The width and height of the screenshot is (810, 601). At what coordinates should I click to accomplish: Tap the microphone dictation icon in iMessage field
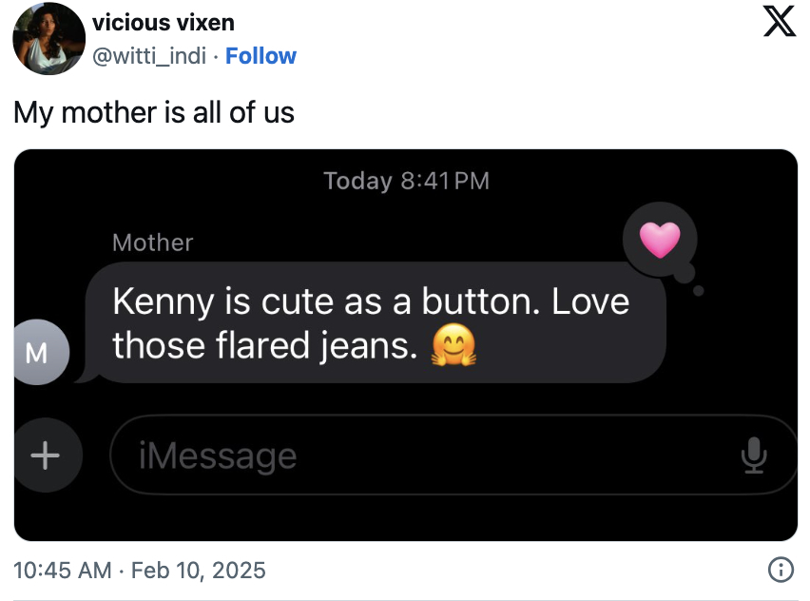[x=752, y=456]
